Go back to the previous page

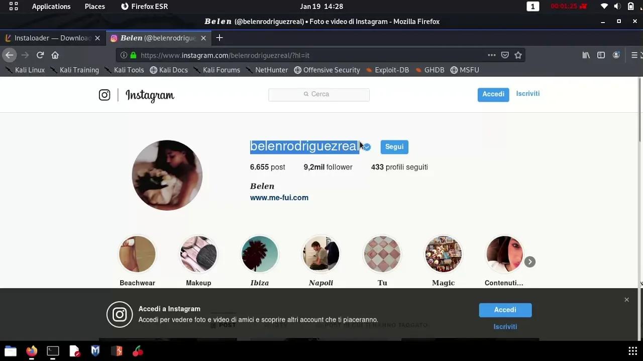pos(9,55)
